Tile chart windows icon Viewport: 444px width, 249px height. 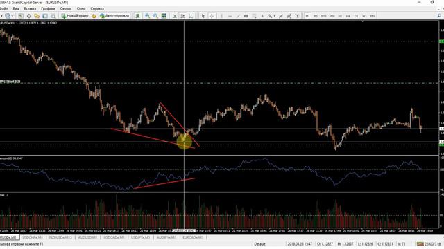point(164,16)
